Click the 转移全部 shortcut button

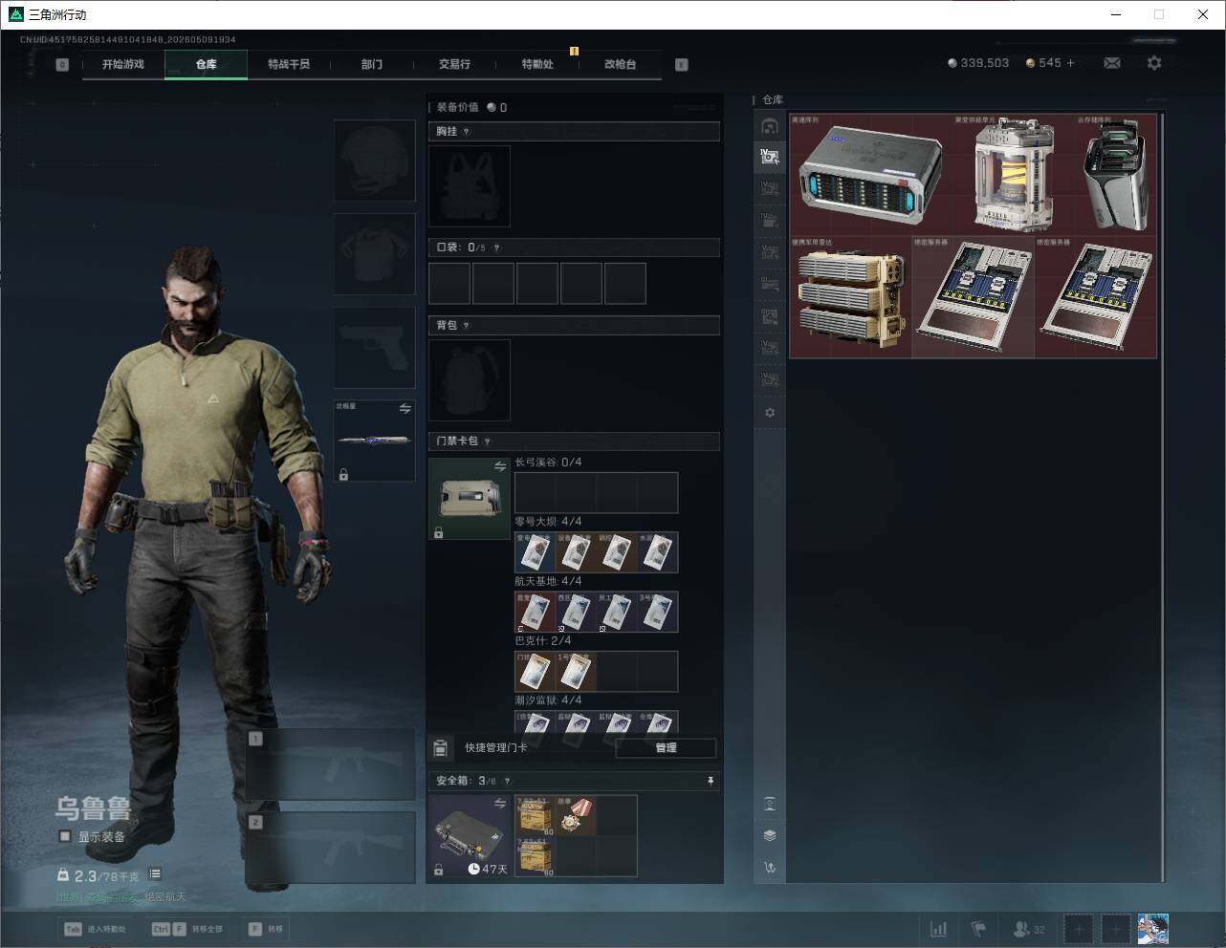187,929
